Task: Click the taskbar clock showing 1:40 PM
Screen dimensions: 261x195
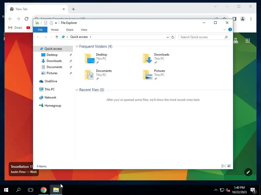Action: 239,190
